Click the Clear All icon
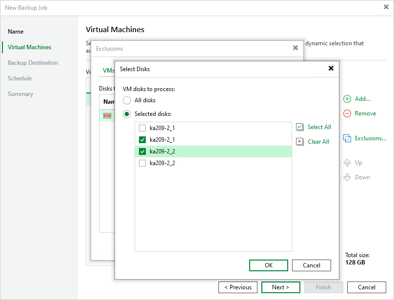 (299, 141)
